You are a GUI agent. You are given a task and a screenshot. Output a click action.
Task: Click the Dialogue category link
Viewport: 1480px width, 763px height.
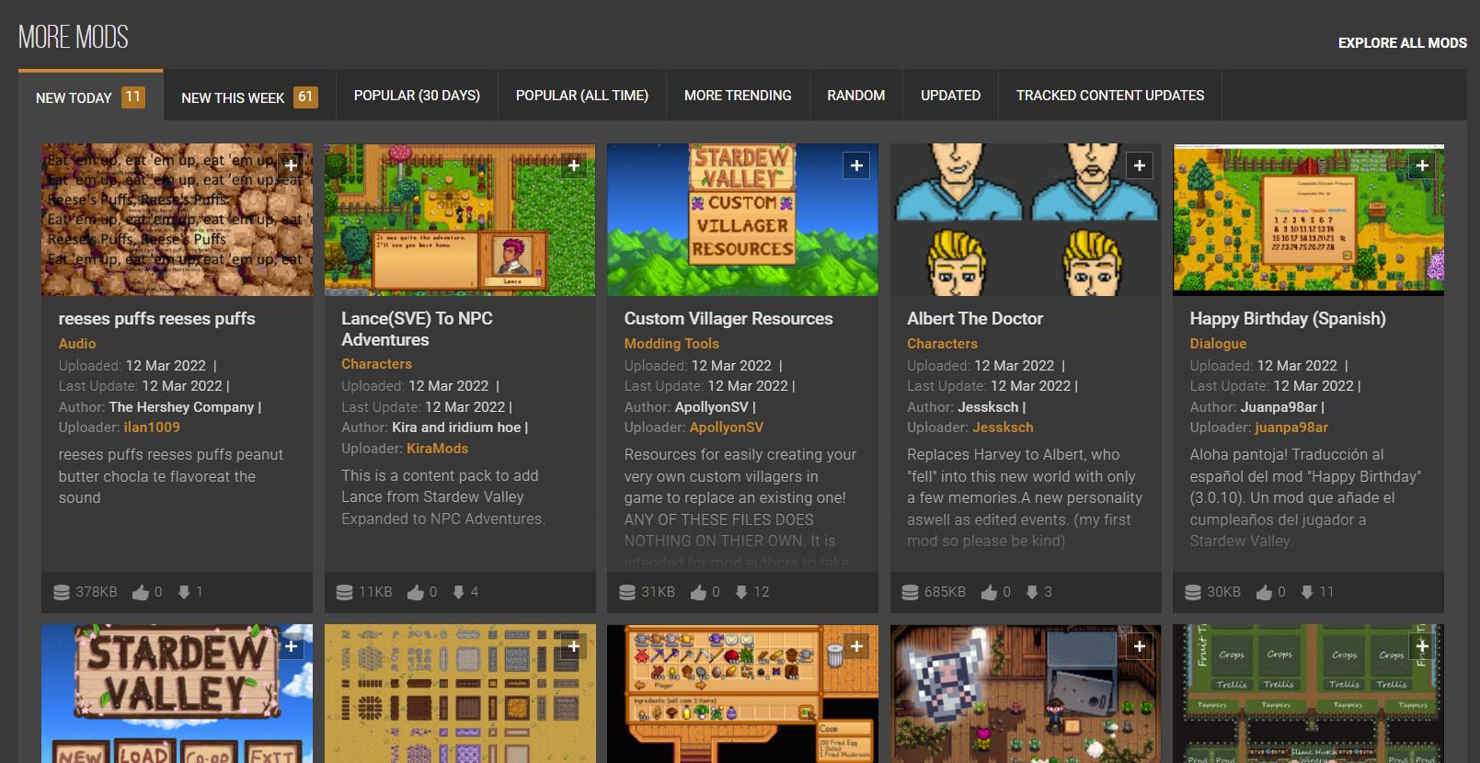(x=1218, y=344)
